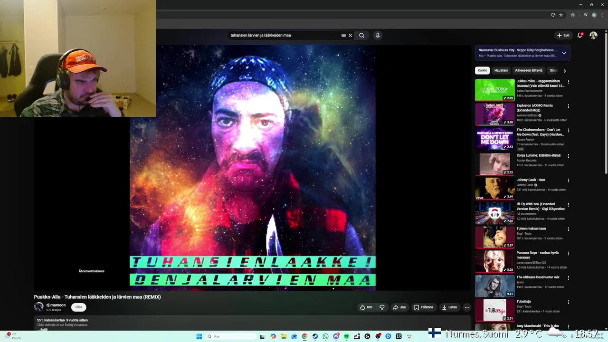Viewport: 608px width, 342px height.
Task: Open the Copilot icon on the taskbar
Action: click(273, 336)
